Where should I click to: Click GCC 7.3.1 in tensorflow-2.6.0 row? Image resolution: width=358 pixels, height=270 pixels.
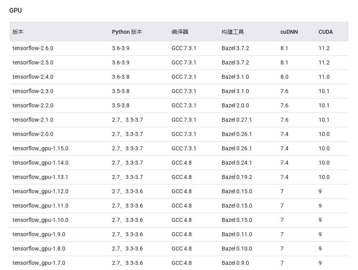point(184,48)
